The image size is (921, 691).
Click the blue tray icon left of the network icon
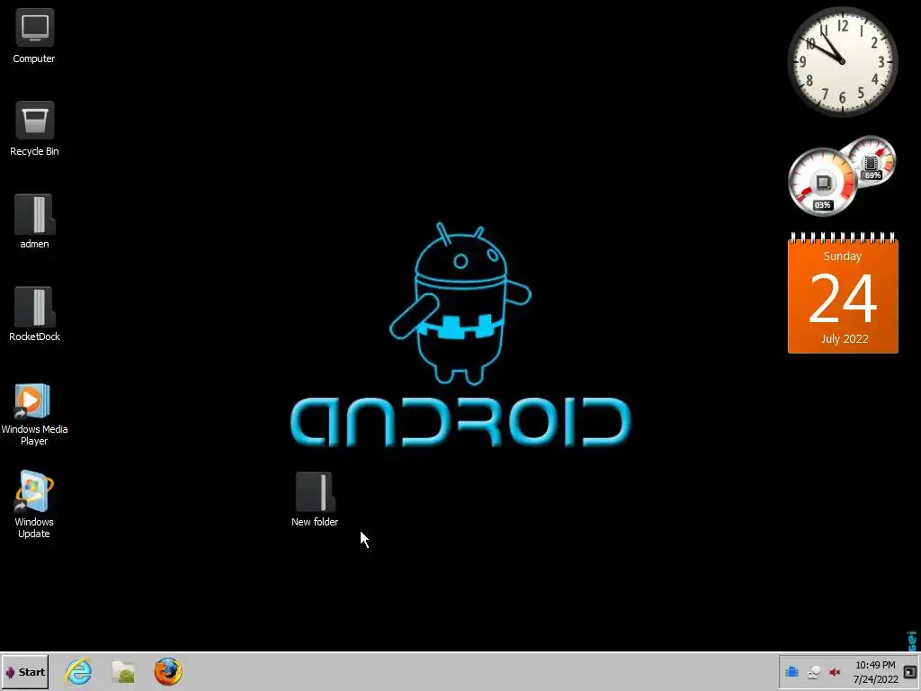(x=791, y=671)
